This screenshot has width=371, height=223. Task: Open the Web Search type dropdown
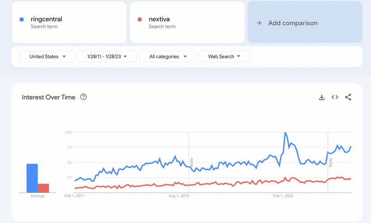click(224, 56)
